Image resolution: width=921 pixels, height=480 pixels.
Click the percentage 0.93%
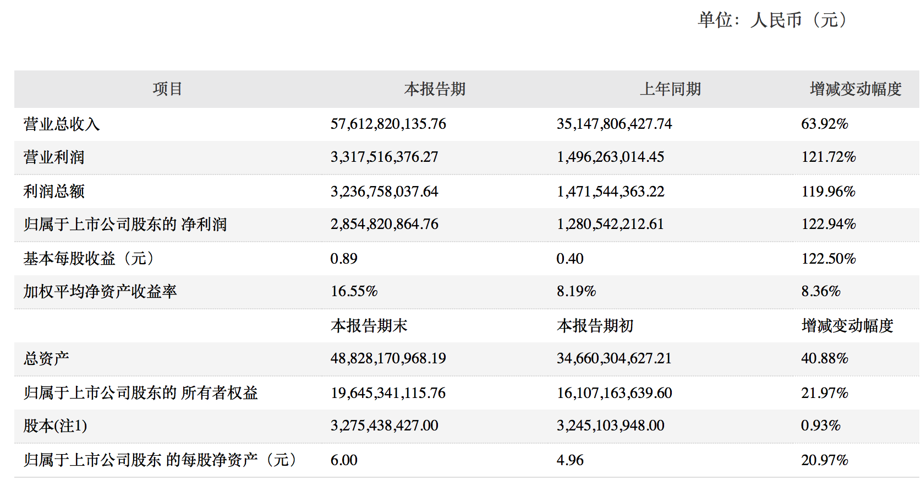[x=820, y=426]
